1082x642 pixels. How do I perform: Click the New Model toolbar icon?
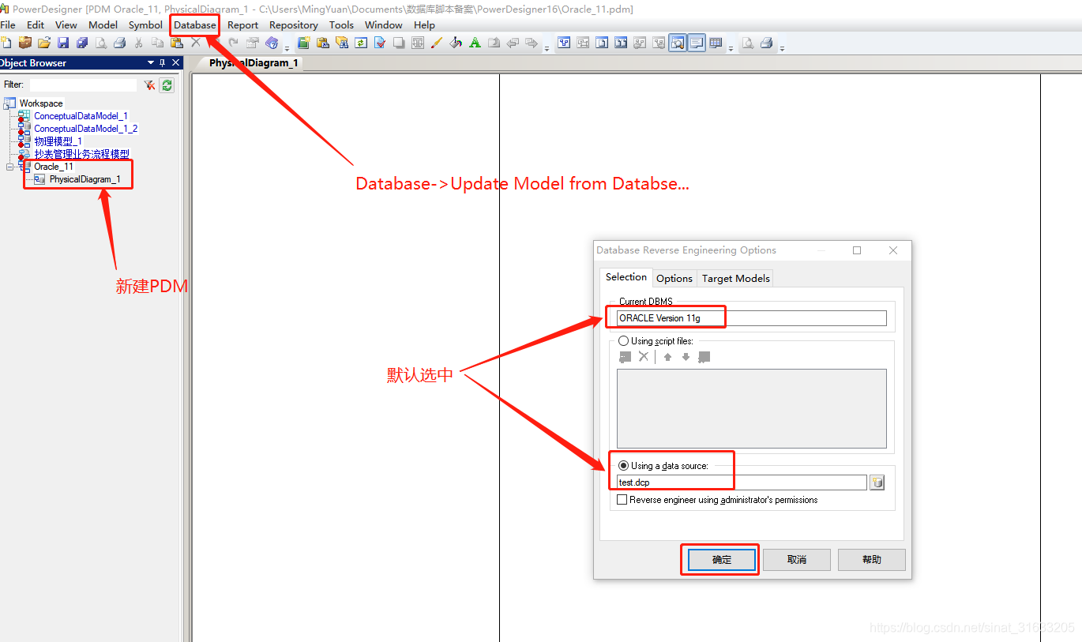pos(6,43)
